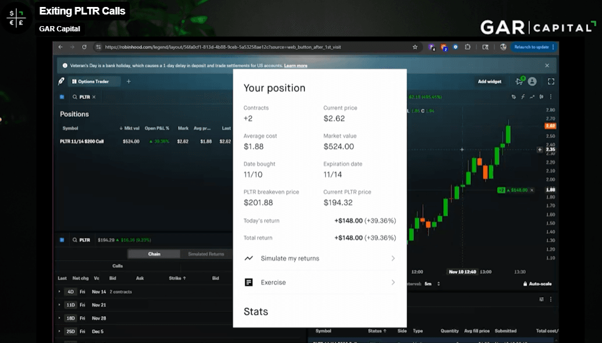Click the orange 2.62 current price marker
Image resolution: width=602 pixels, height=343 pixels.
pyautogui.click(x=550, y=126)
